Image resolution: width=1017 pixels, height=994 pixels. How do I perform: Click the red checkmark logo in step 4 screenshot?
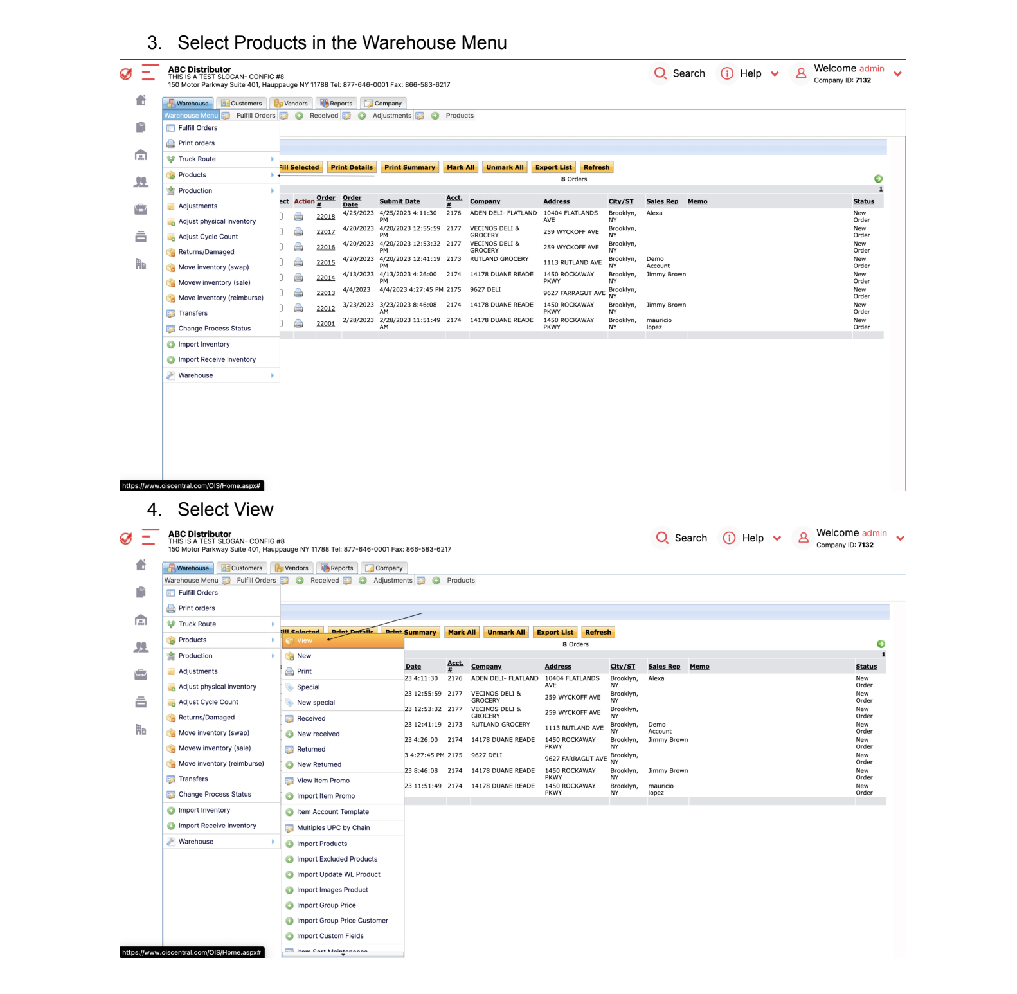pos(126,538)
